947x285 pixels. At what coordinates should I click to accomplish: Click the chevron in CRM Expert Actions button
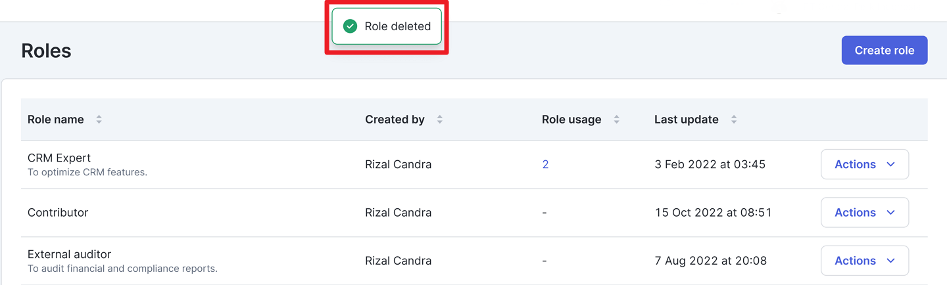coord(890,164)
